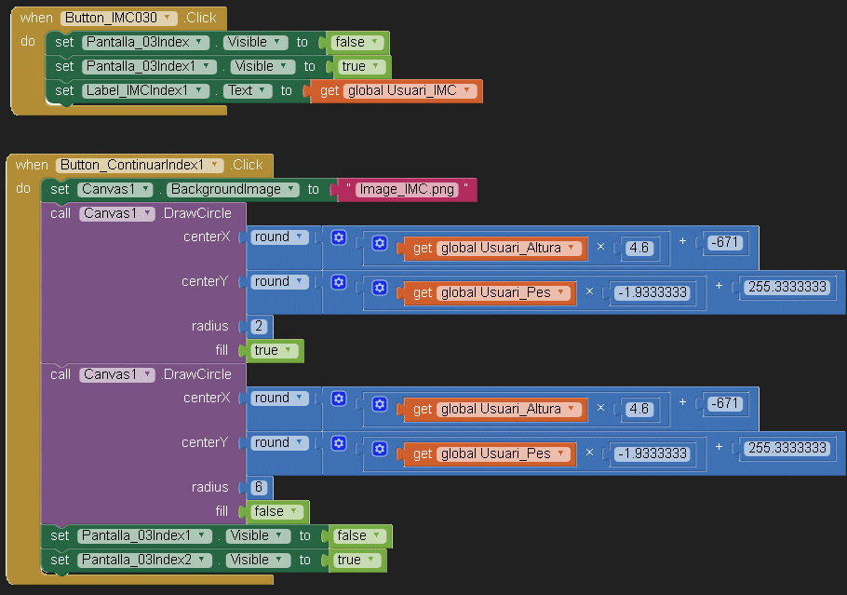Click the inner gear before Usuari_Altura in the first DrawCircle
This screenshot has width=847, height=595.
(379, 244)
